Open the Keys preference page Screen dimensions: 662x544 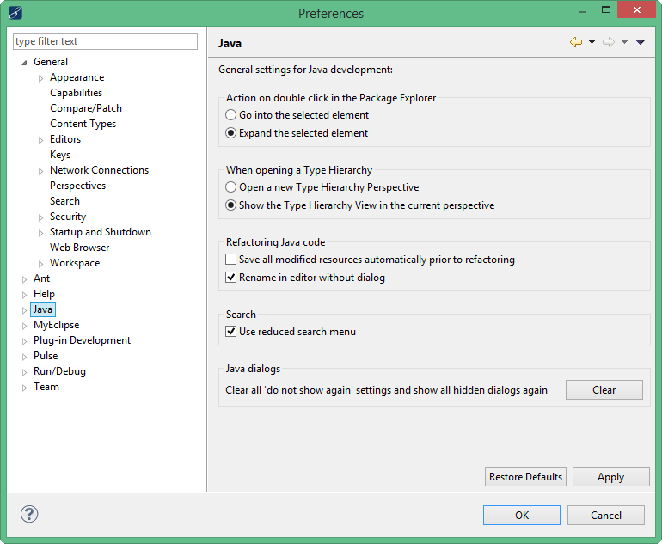60,155
